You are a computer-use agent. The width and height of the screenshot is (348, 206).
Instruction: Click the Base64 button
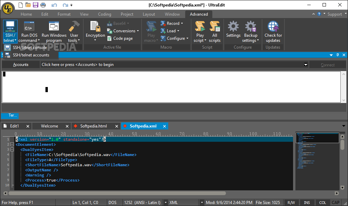[x=118, y=23]
